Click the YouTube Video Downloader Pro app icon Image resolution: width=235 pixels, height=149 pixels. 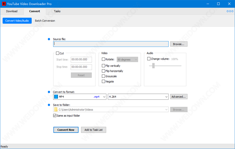[x=4, y=4]
